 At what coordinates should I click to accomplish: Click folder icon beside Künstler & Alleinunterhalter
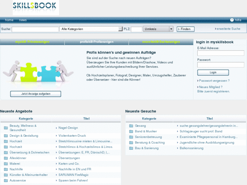tap(6, 175)
